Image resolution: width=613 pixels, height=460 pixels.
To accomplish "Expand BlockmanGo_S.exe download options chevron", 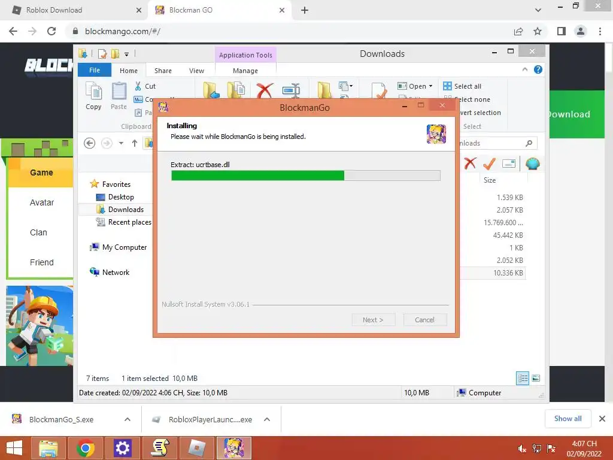I will click(128, 419).
